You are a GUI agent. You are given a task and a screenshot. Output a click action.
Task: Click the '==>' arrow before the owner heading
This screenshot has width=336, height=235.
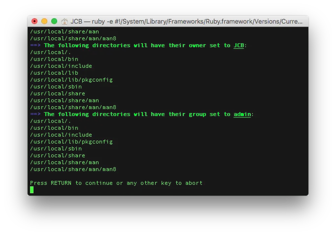[x=35, y=45]
